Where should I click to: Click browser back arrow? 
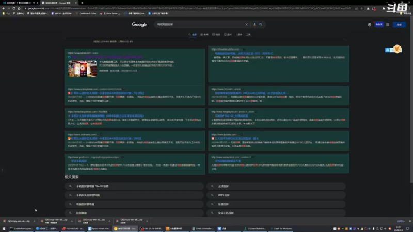point(4,8)
